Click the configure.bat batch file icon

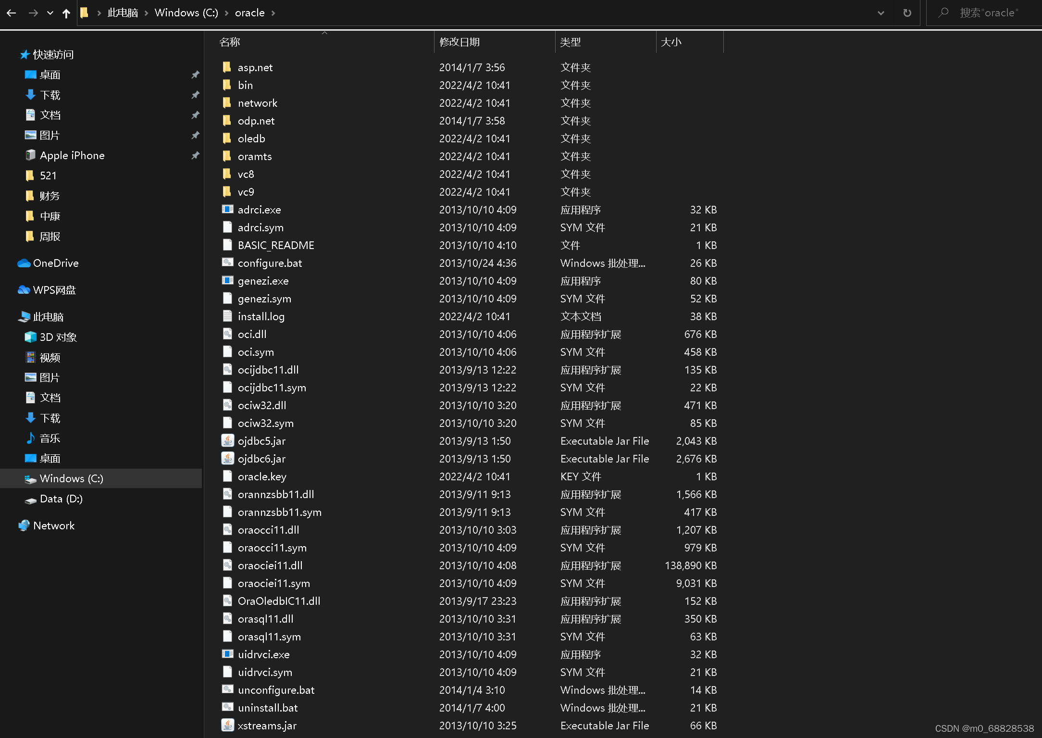227,263
